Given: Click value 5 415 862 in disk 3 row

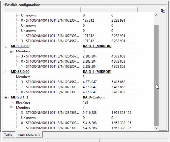Looking at the screenshot, I should 118,82.
